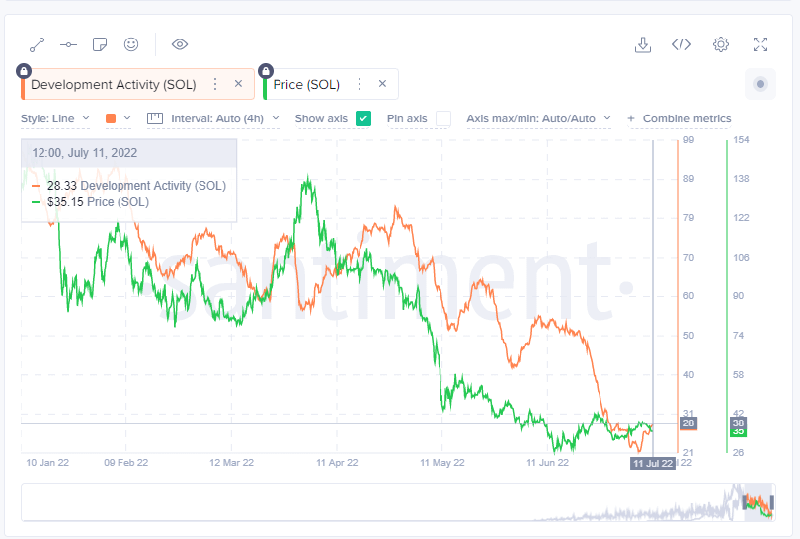This screenshot has width=800, height=539.
Task: Click the timeline range minimap
Action: (395, 501)
